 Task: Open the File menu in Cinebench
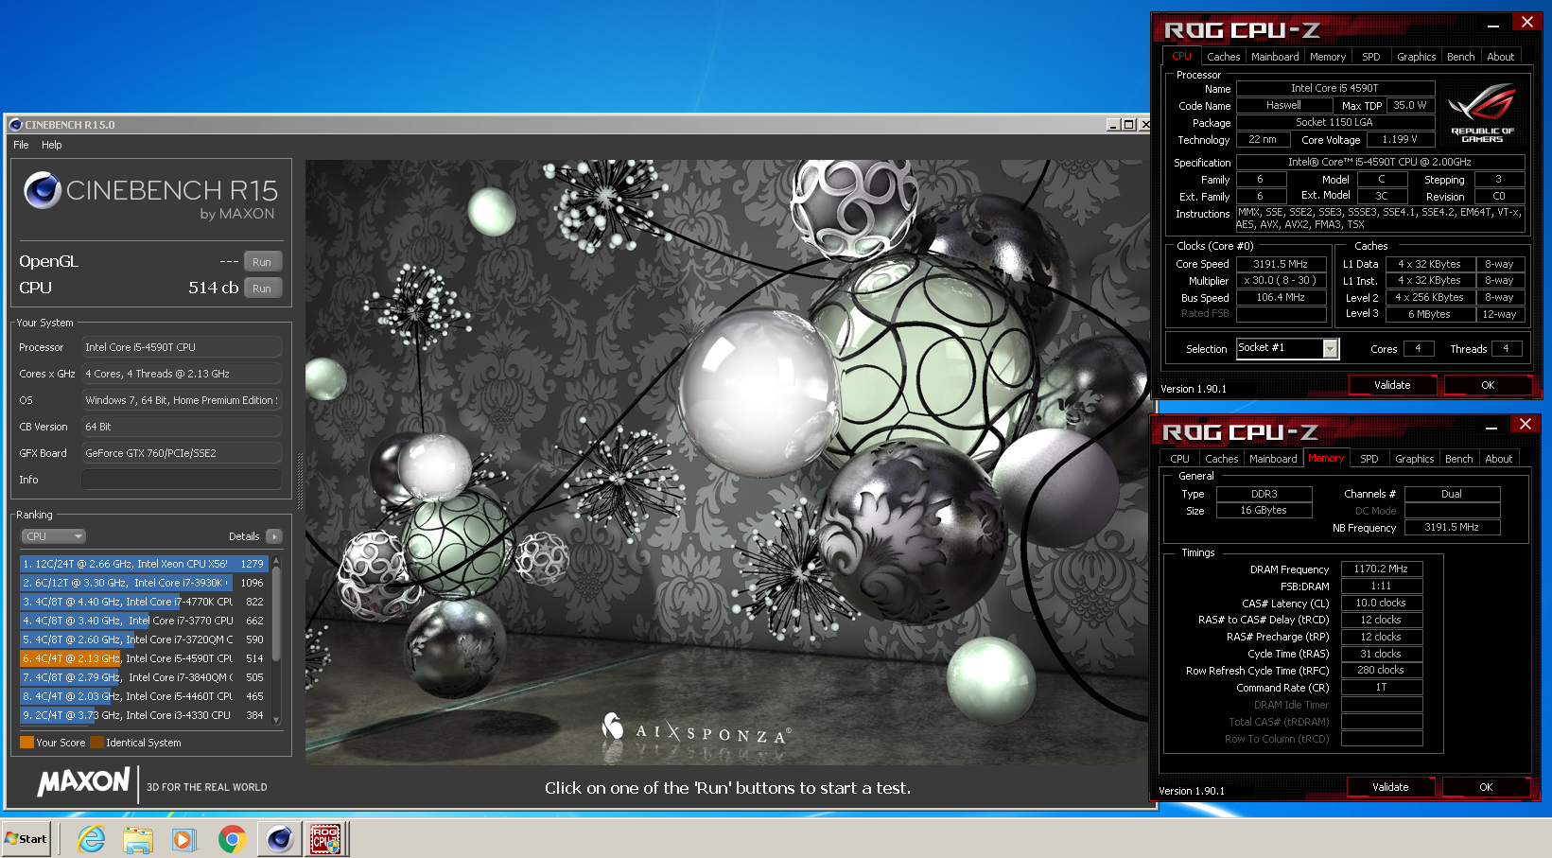click(21, 145)
